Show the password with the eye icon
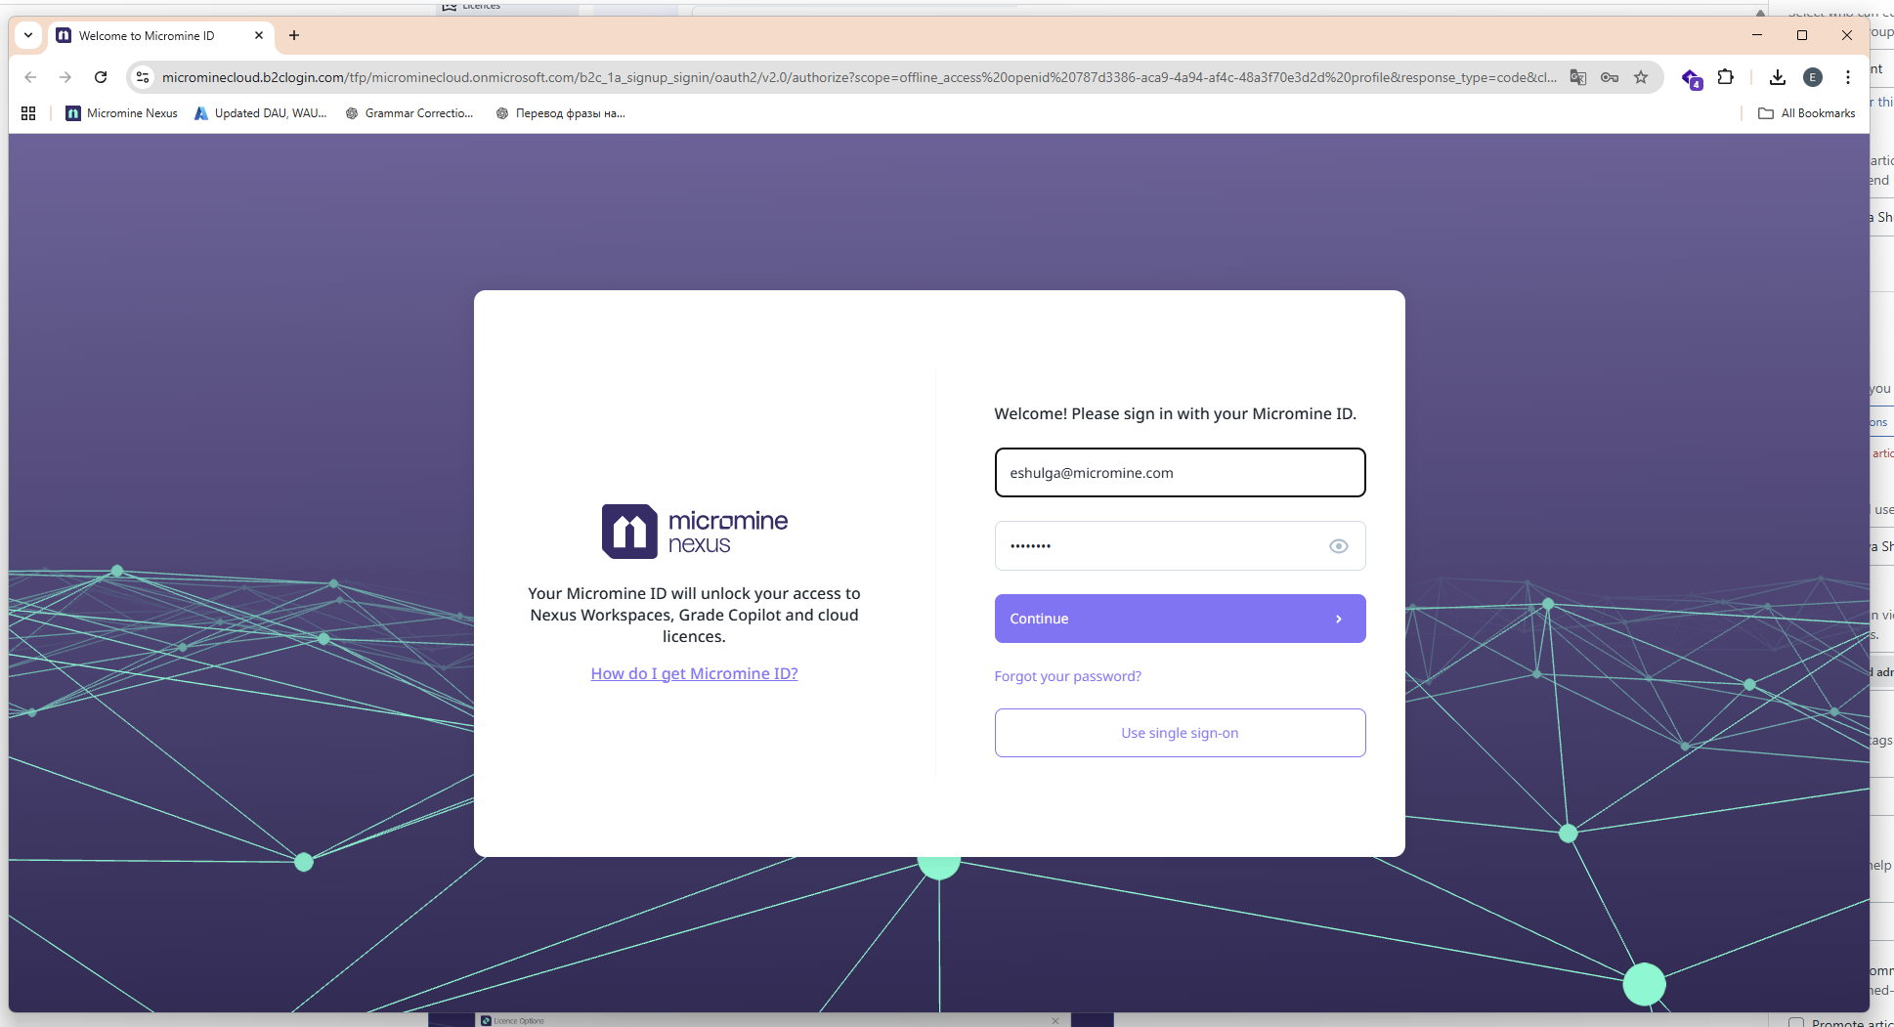The image size is (1894, 1027). click(1339, 546)
